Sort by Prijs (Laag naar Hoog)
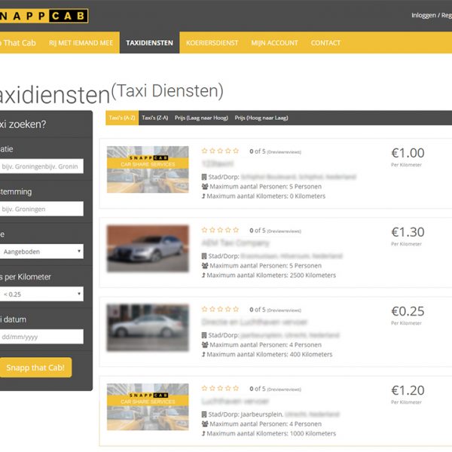452x452 pixels. click(x=201, y=118)
